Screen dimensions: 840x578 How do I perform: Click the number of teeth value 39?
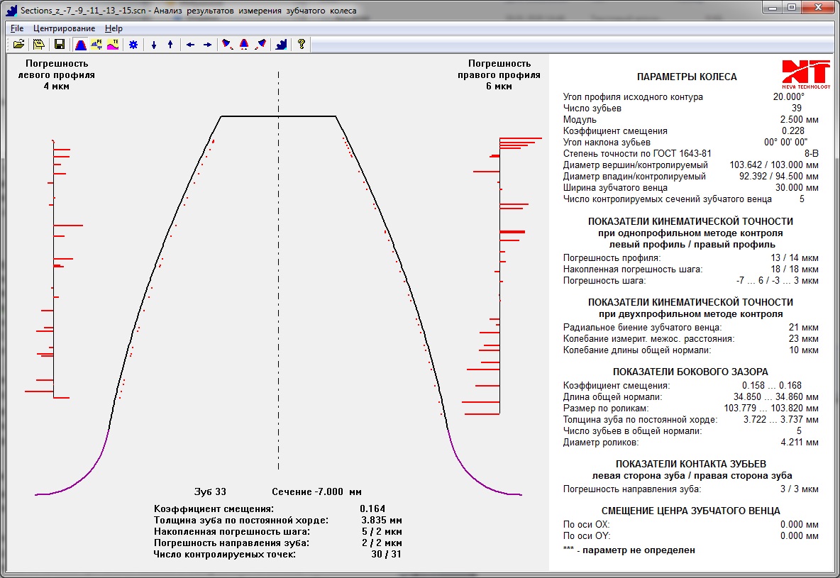[x=797, y=109]
